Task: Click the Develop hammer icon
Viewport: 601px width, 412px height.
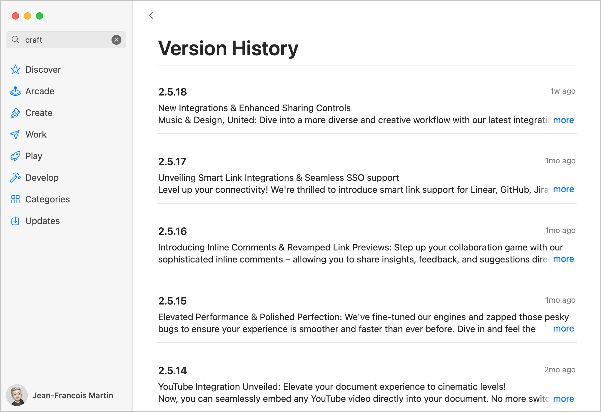Action: (x=15, y=177)
